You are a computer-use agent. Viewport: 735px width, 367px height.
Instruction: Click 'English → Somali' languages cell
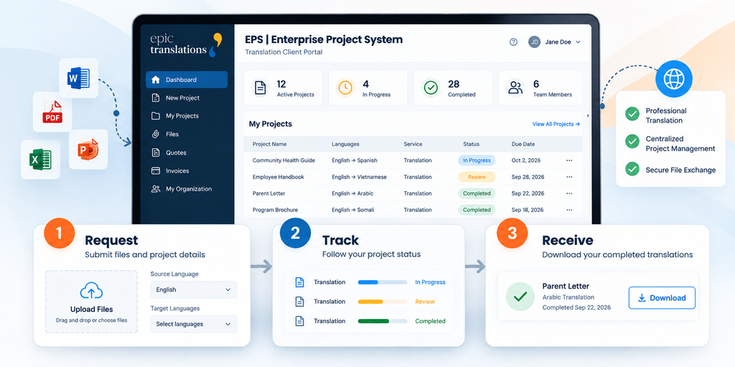pos(353,210)
